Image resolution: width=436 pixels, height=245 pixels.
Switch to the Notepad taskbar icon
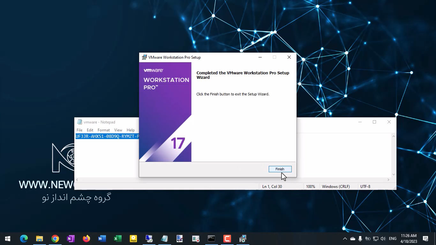[165, 239]
